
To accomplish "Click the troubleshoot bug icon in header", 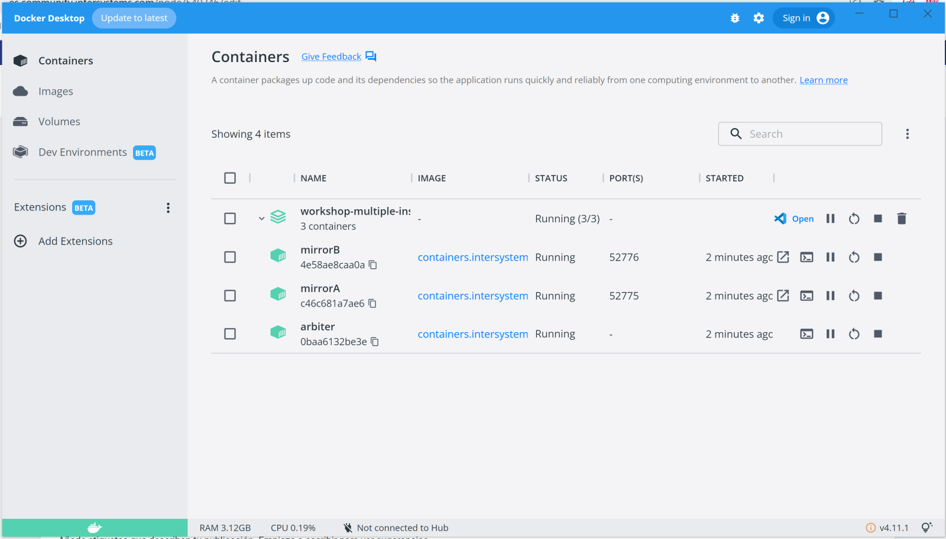I will click(x=735, y=18).
